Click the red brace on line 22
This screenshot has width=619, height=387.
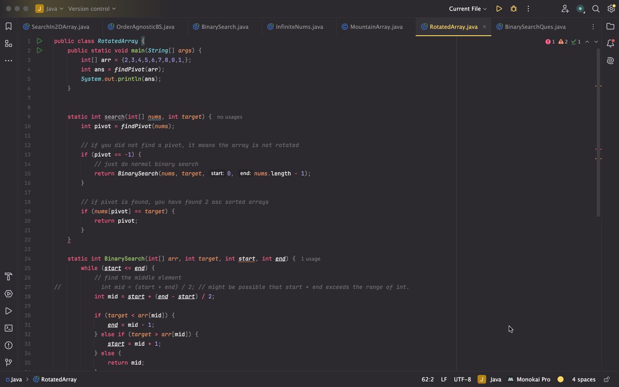point(69,240)
